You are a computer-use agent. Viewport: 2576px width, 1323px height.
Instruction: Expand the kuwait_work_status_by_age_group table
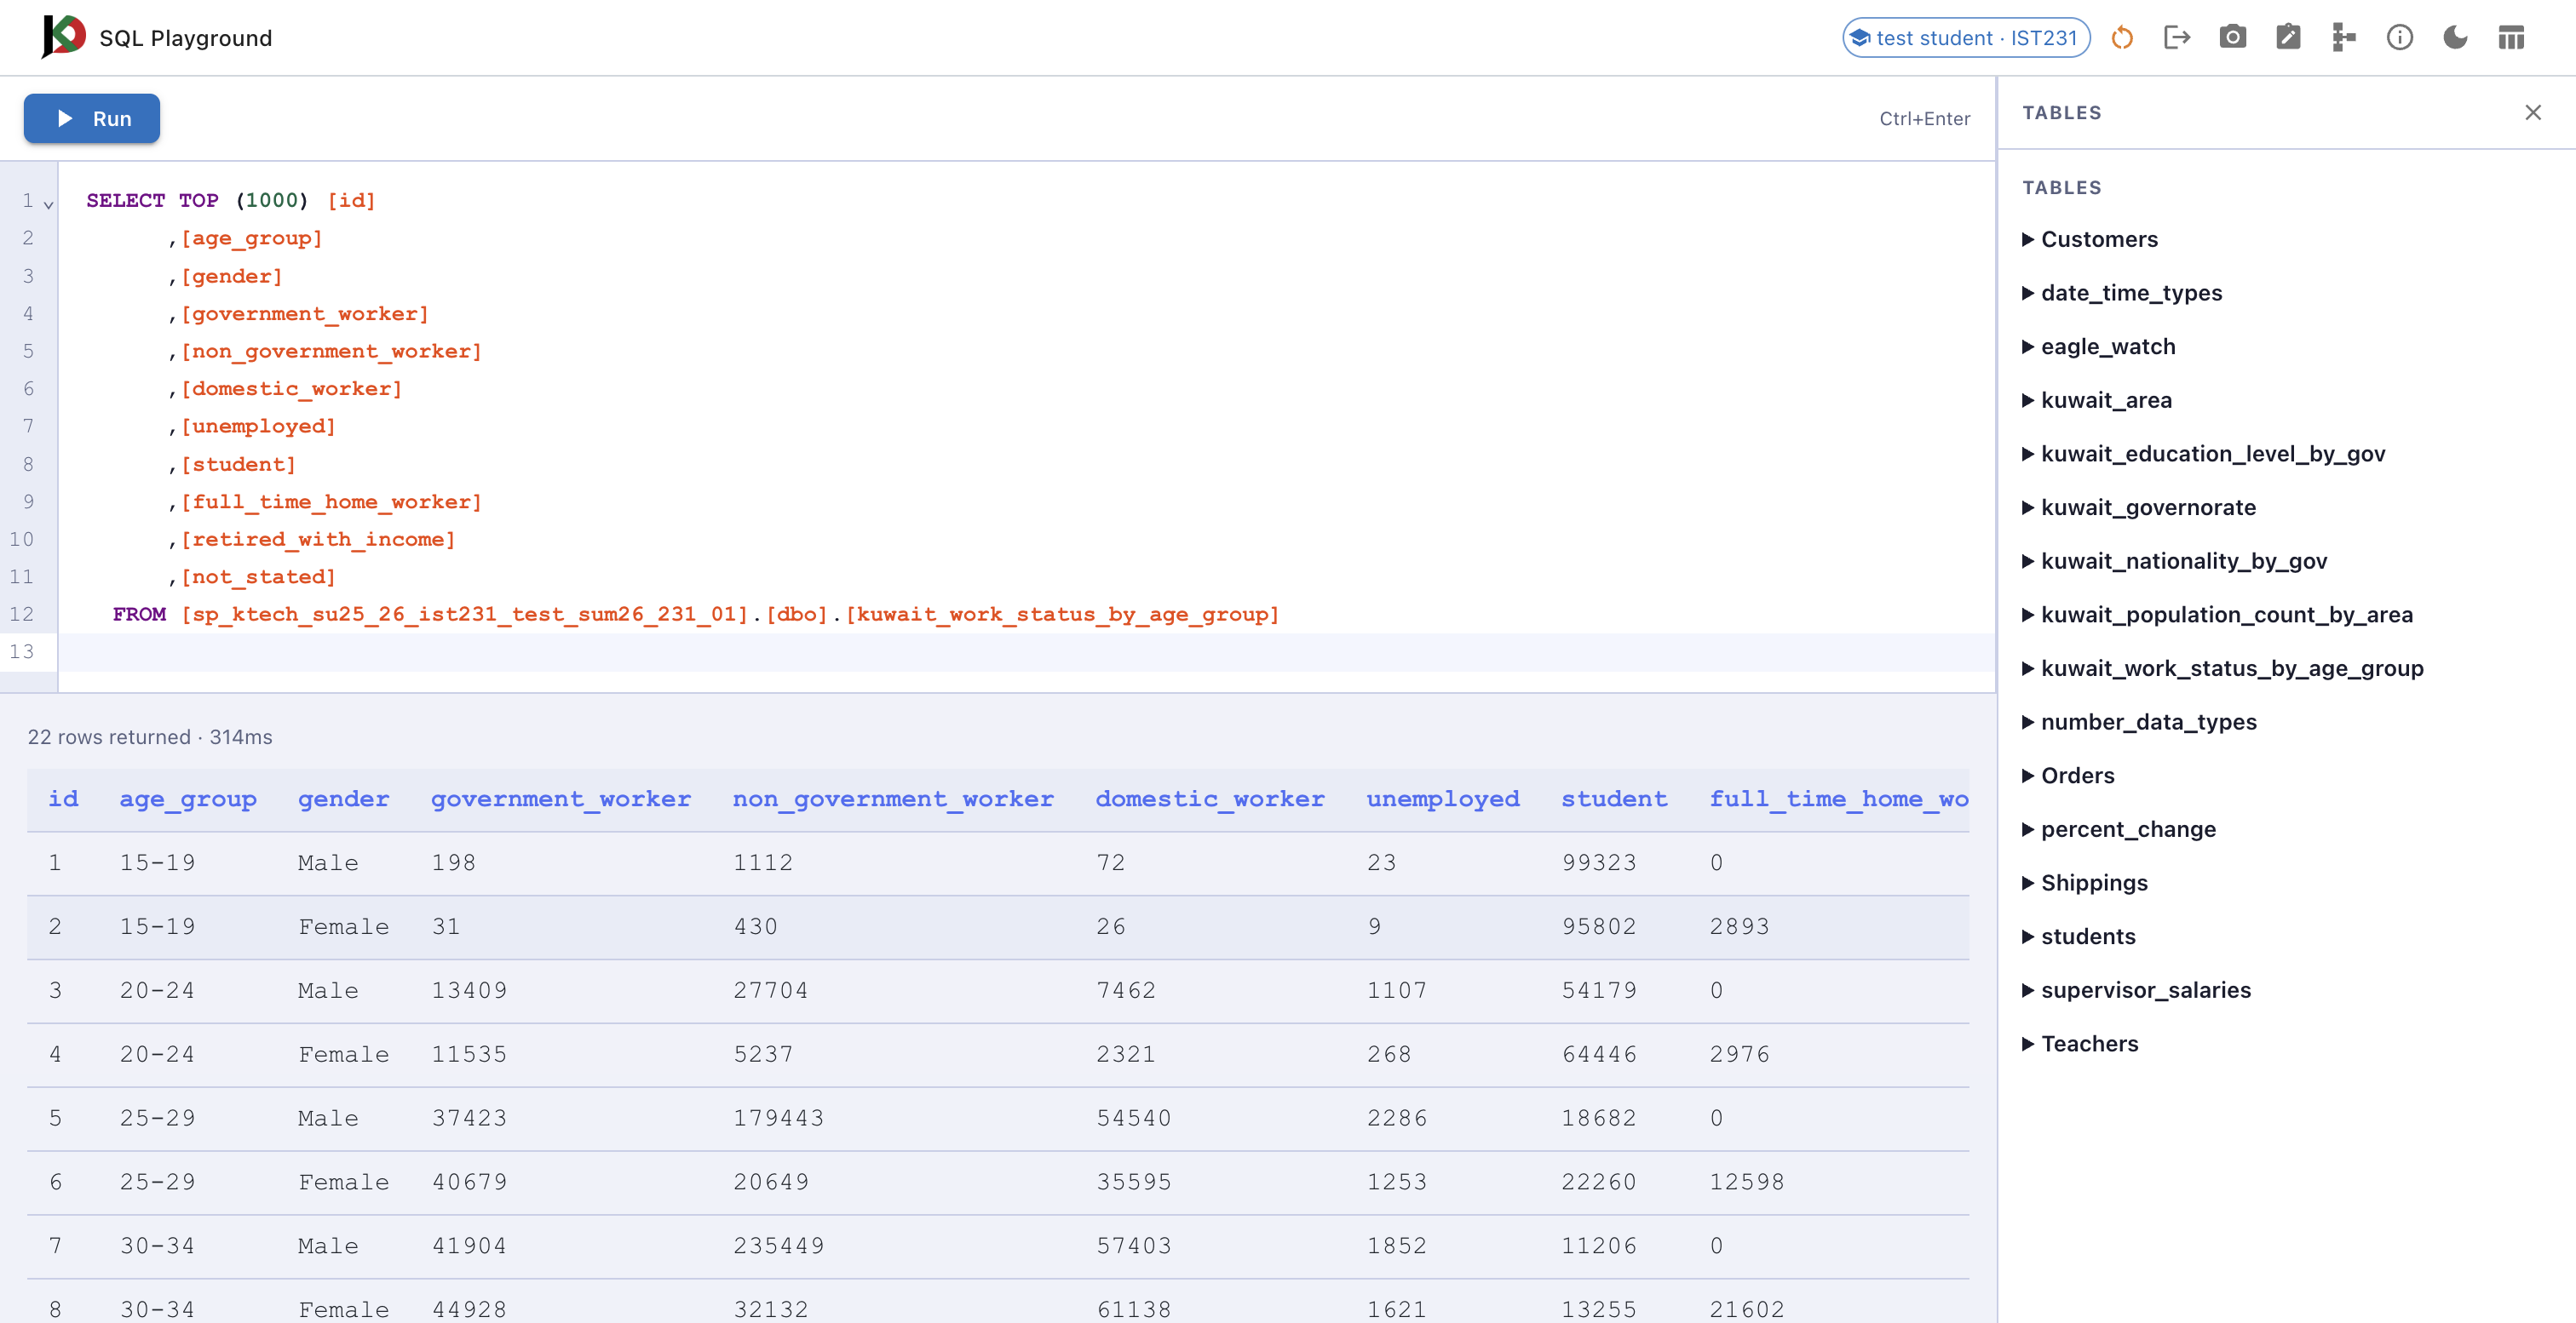click(2222, 668)
